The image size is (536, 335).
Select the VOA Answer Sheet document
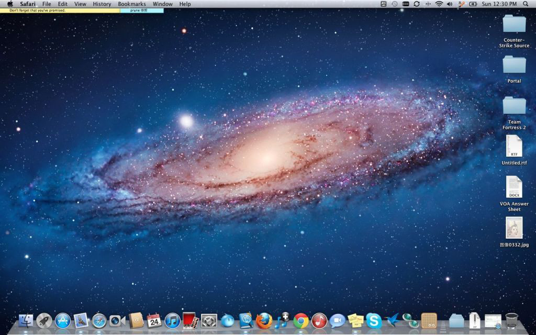click(514, 187)
